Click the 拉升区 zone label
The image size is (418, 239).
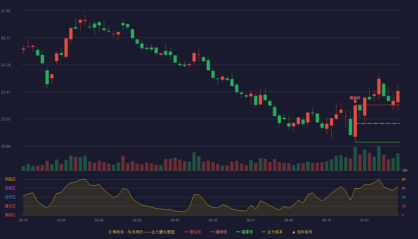pyautogui.click(x=10, y=197)
